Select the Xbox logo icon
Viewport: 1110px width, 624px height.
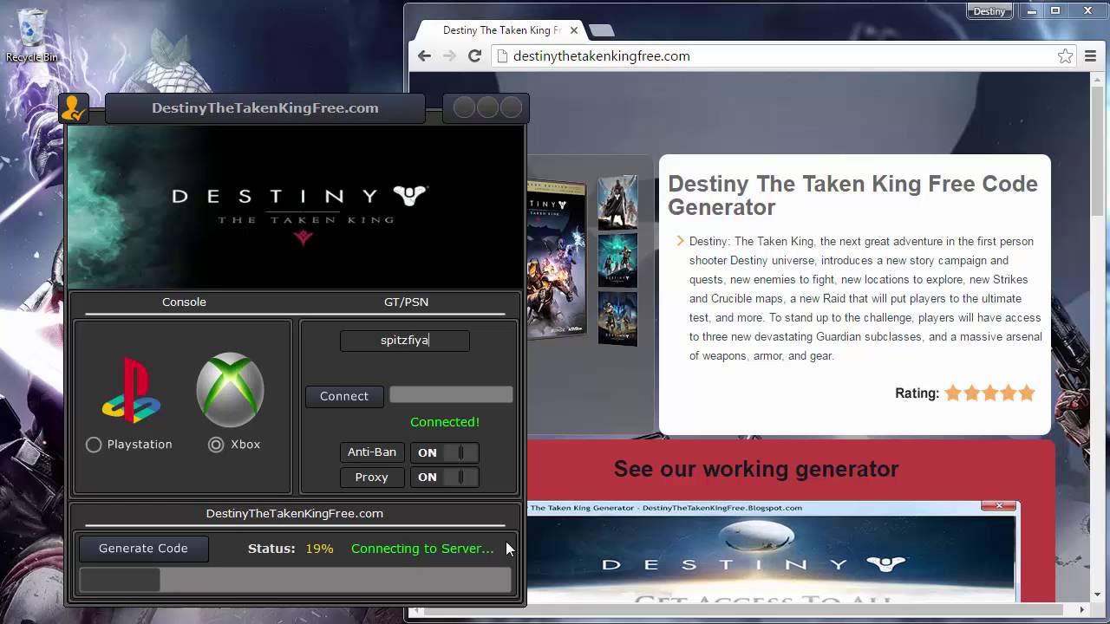coord(230,390)
